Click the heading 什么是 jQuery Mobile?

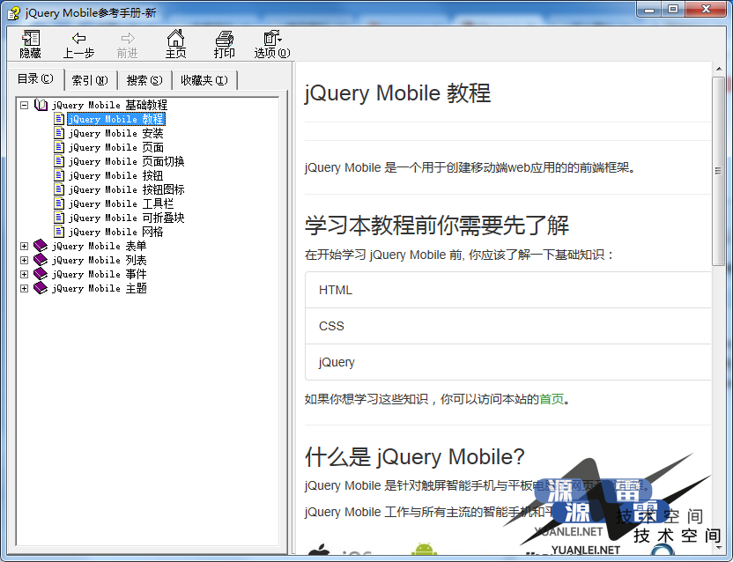click(415, 457)
